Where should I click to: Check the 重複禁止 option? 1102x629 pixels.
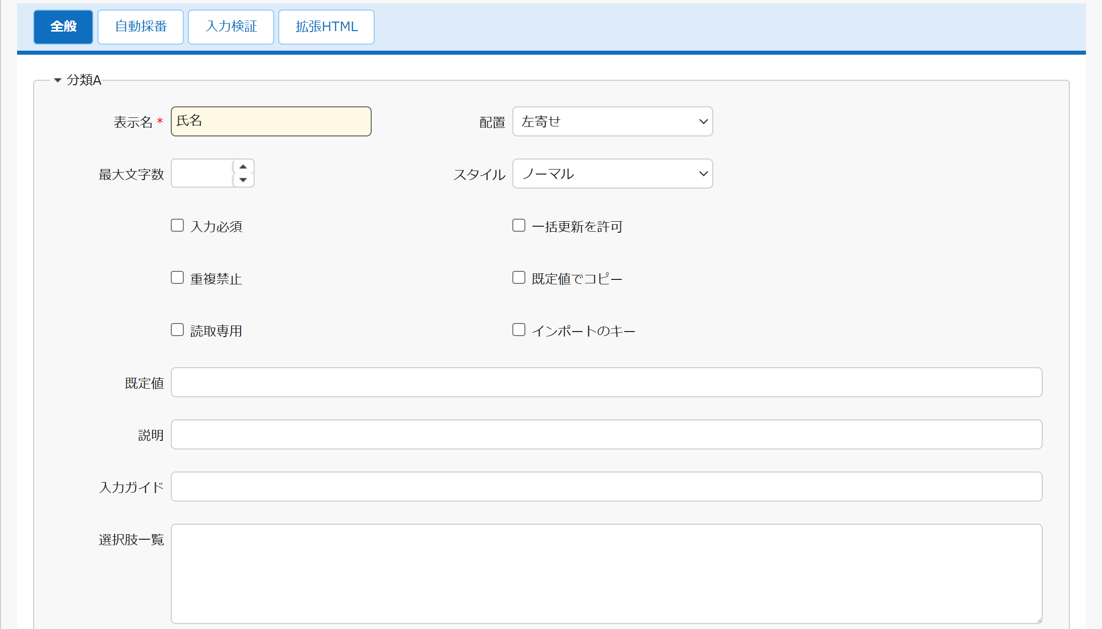177,278
